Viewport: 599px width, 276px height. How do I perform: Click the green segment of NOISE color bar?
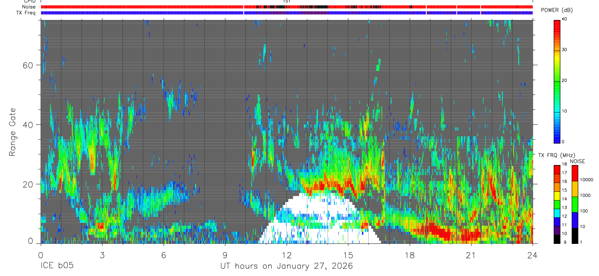pos(575,204)
